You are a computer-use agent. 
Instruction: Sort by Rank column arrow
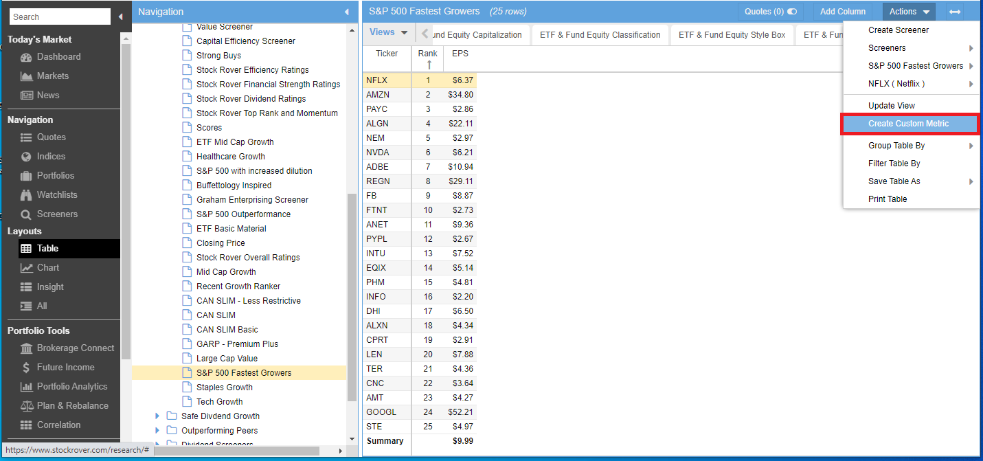point(429,65)
